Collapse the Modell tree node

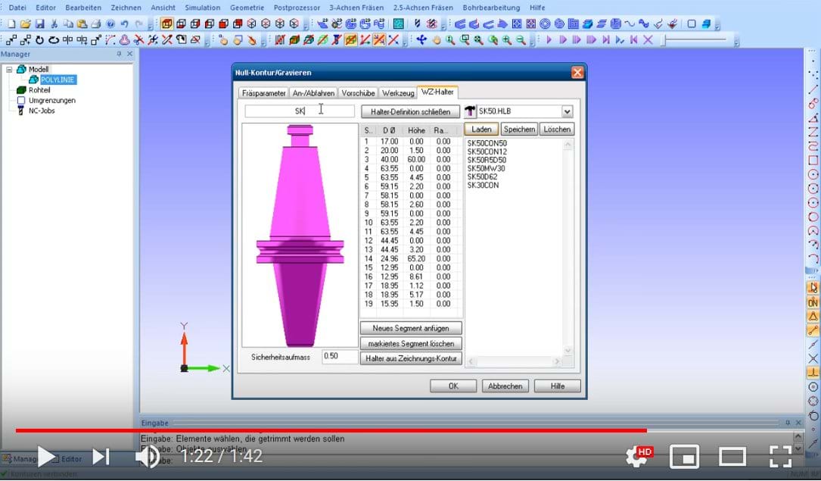click(9, 69)
